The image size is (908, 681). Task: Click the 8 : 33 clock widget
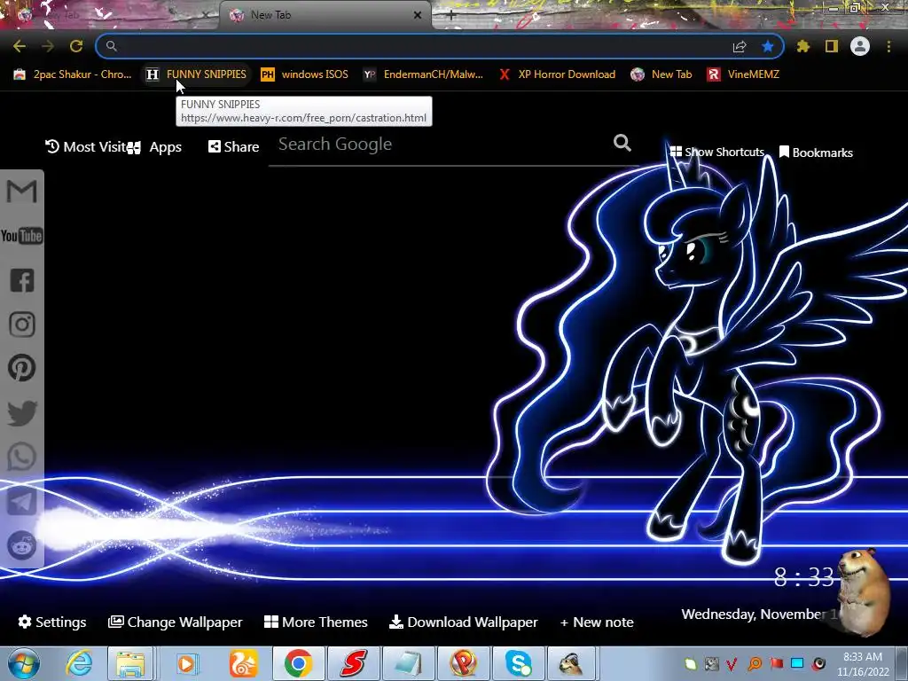[x=805, y=576]
